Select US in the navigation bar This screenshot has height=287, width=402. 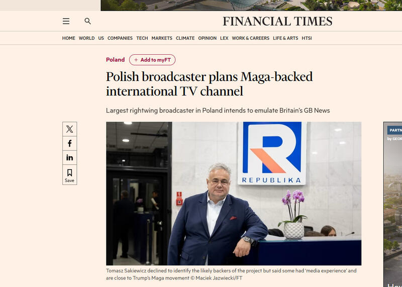[101, 38]
